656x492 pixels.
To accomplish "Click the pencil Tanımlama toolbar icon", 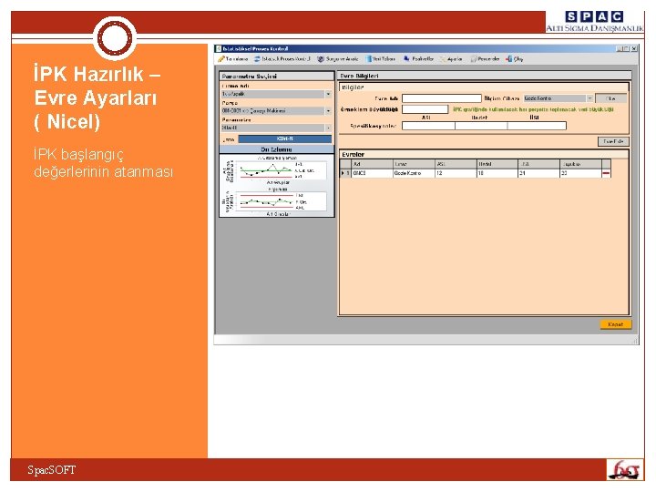I will tap(221, 59).
